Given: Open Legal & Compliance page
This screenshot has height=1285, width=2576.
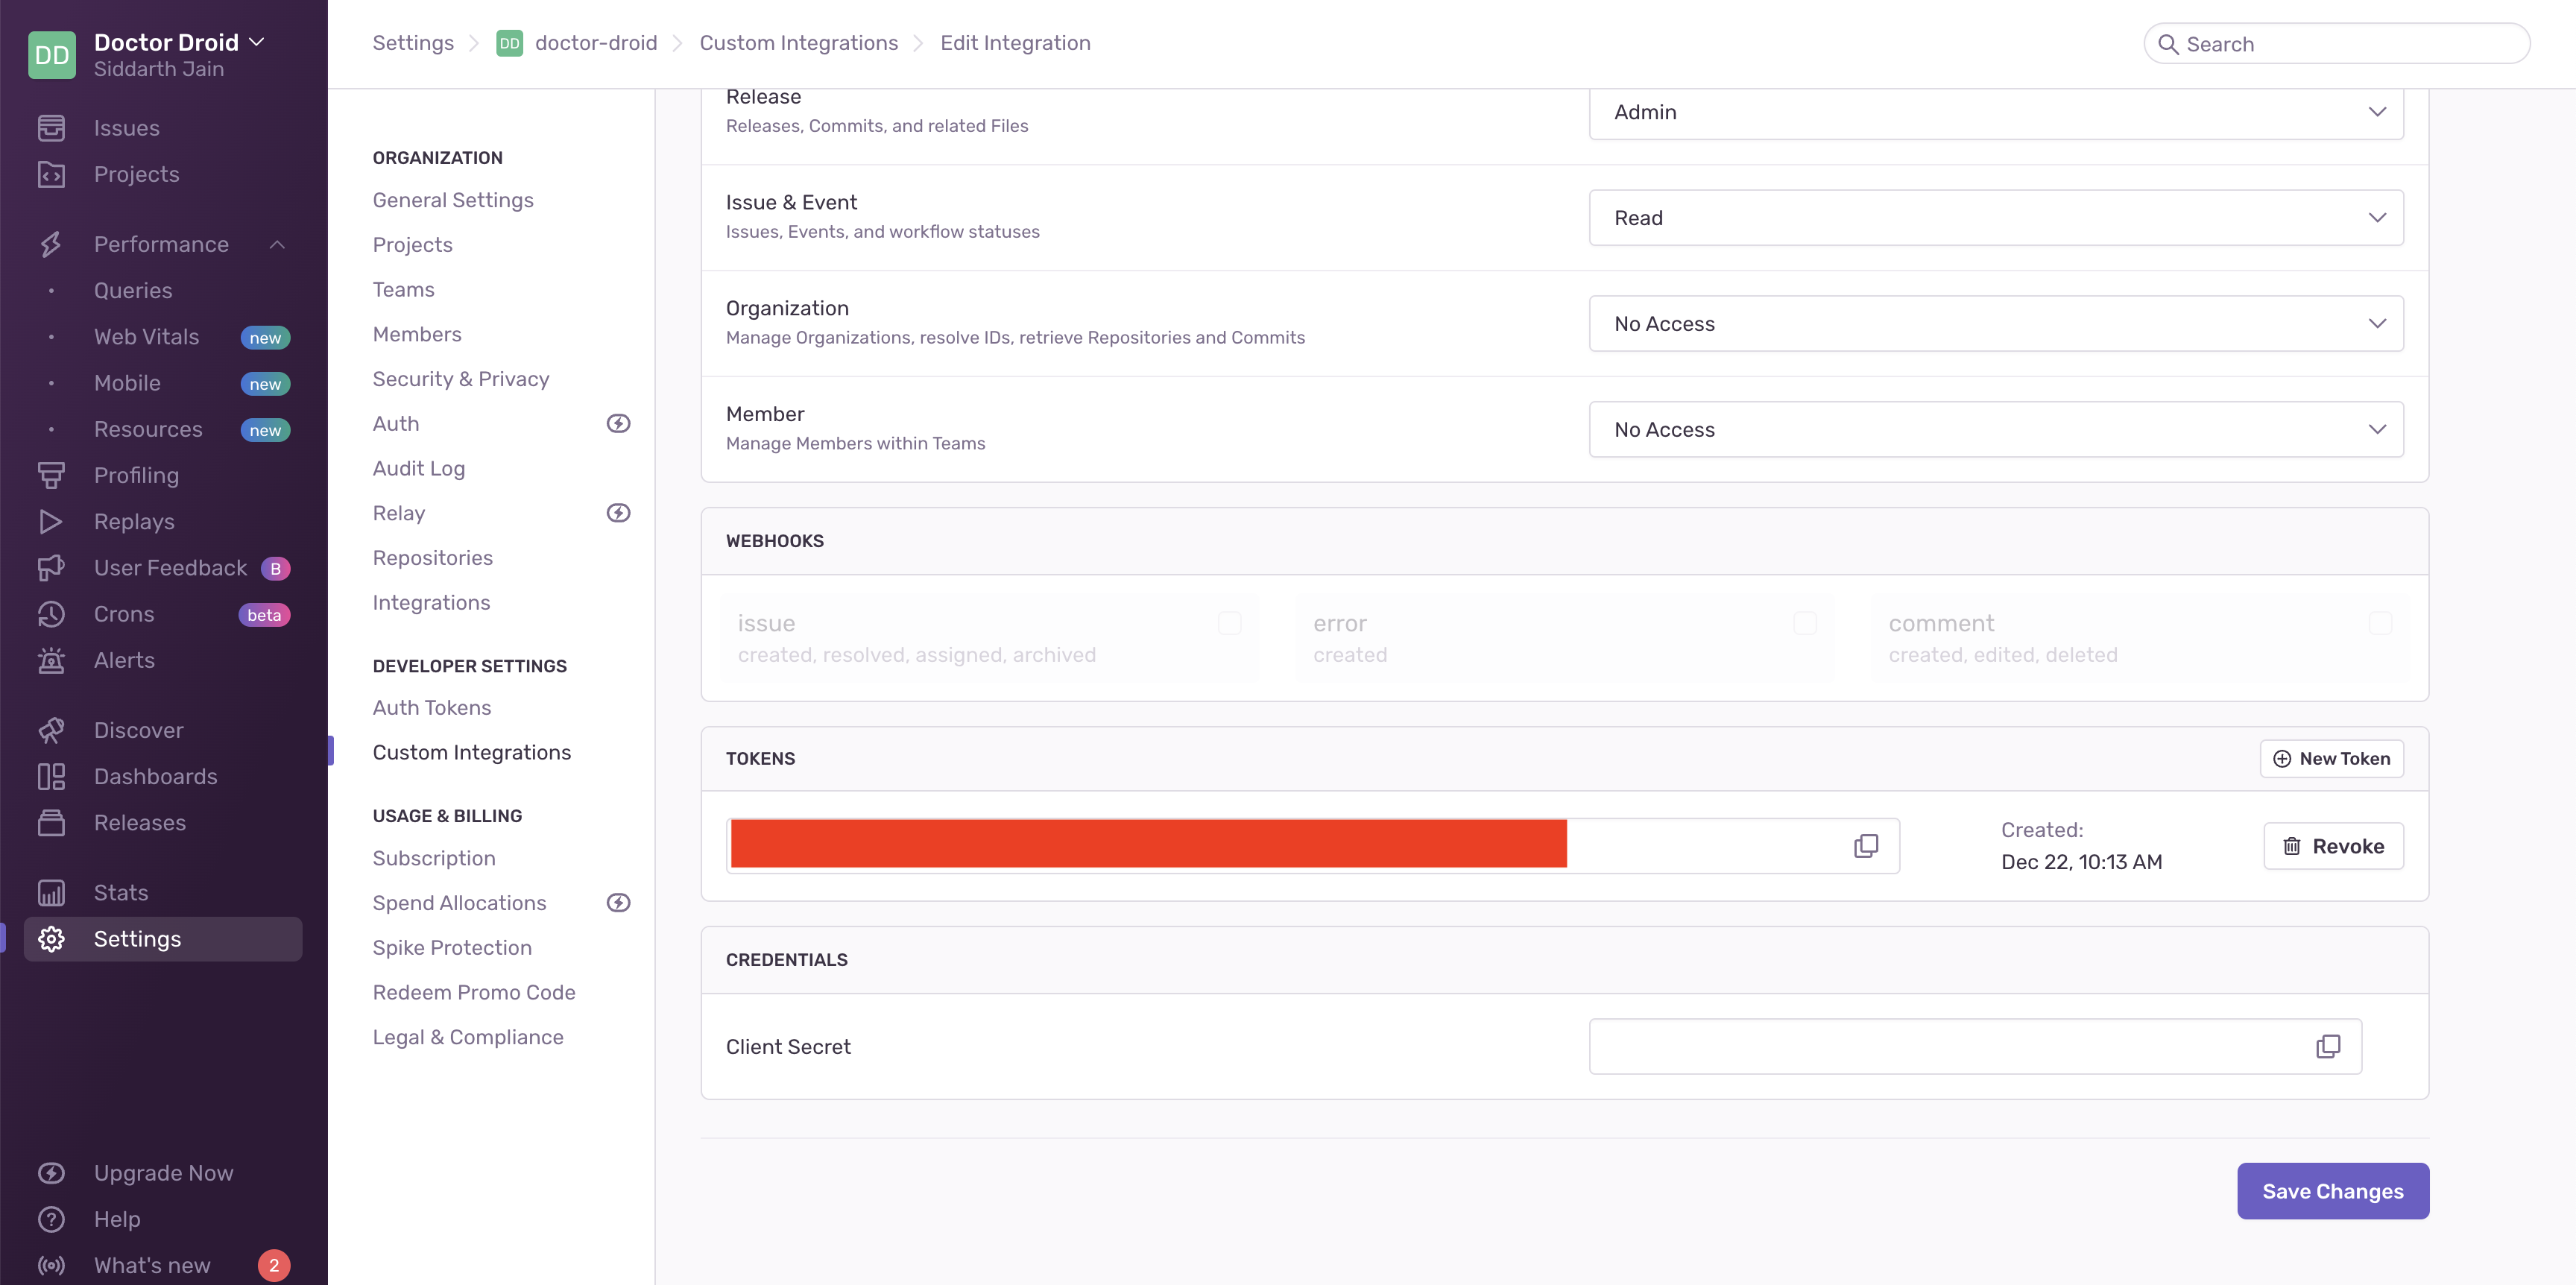Looking at the screenshot, I should pyautogui.click(x=468, y=1037).
